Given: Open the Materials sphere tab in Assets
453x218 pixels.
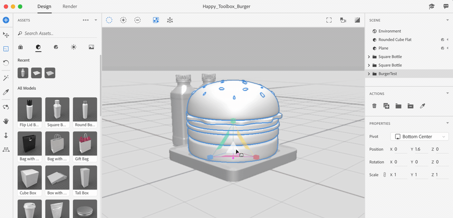Looking at the screenshot, I should click(56, 47).
